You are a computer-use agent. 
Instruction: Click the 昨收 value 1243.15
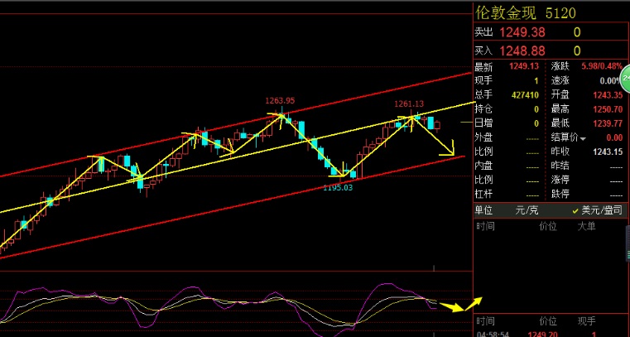coord(608,152)
